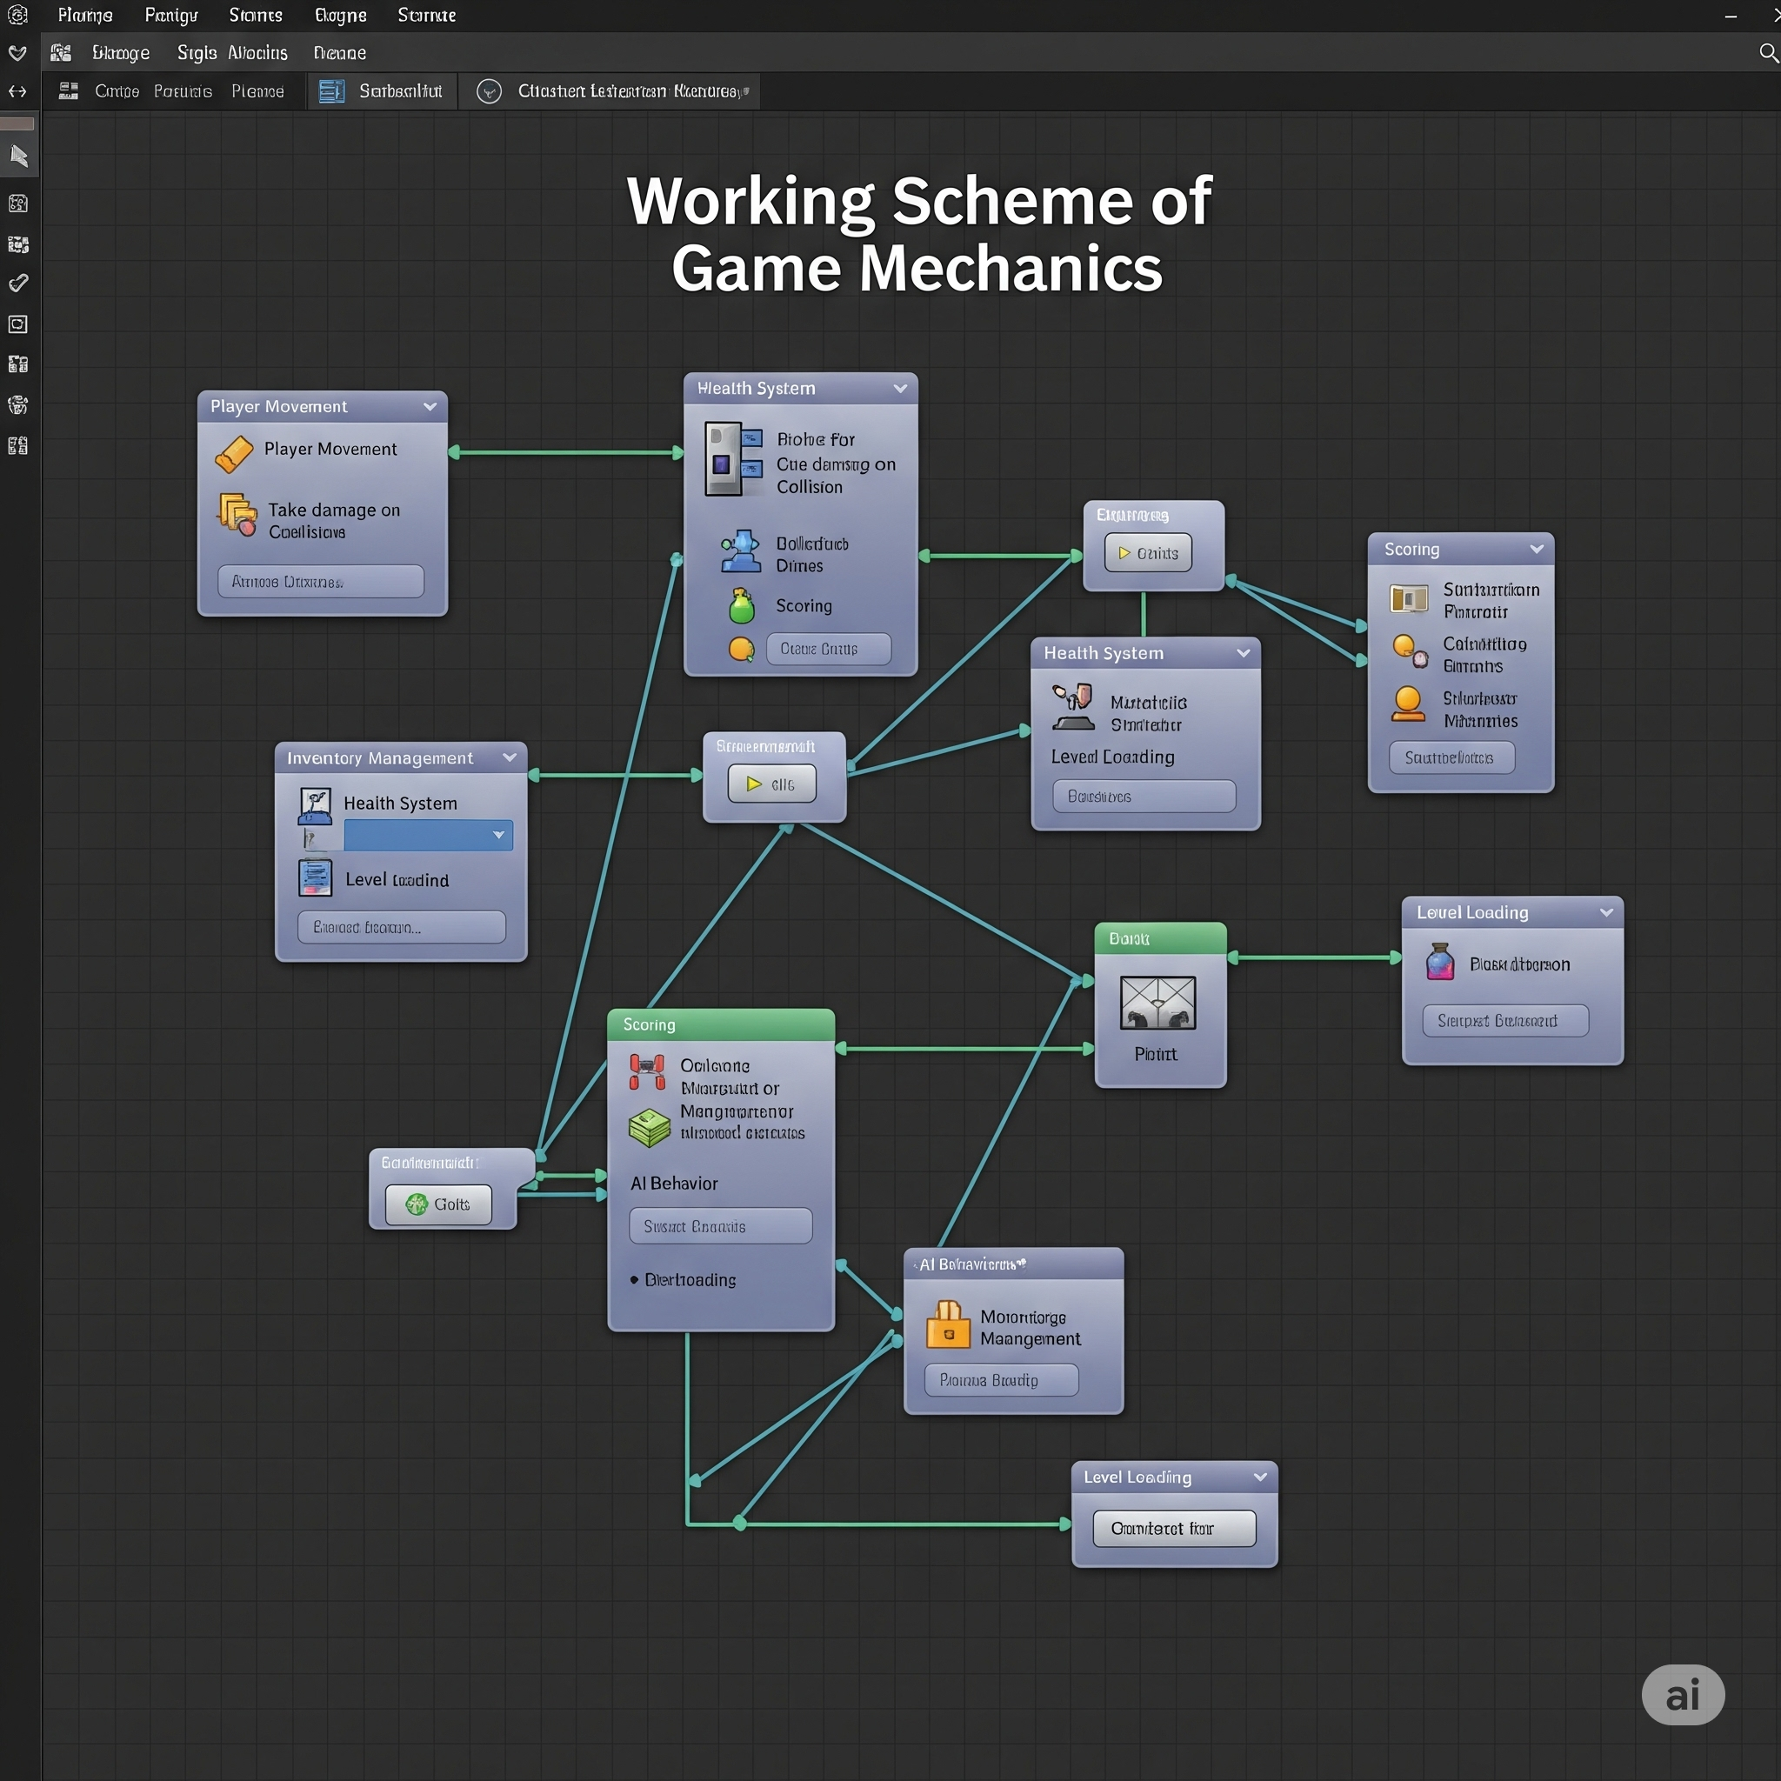Screen dimensions: 1781x1781
Task: Click the list layout icon on the third toolbar row
Action: coord(68,91)
